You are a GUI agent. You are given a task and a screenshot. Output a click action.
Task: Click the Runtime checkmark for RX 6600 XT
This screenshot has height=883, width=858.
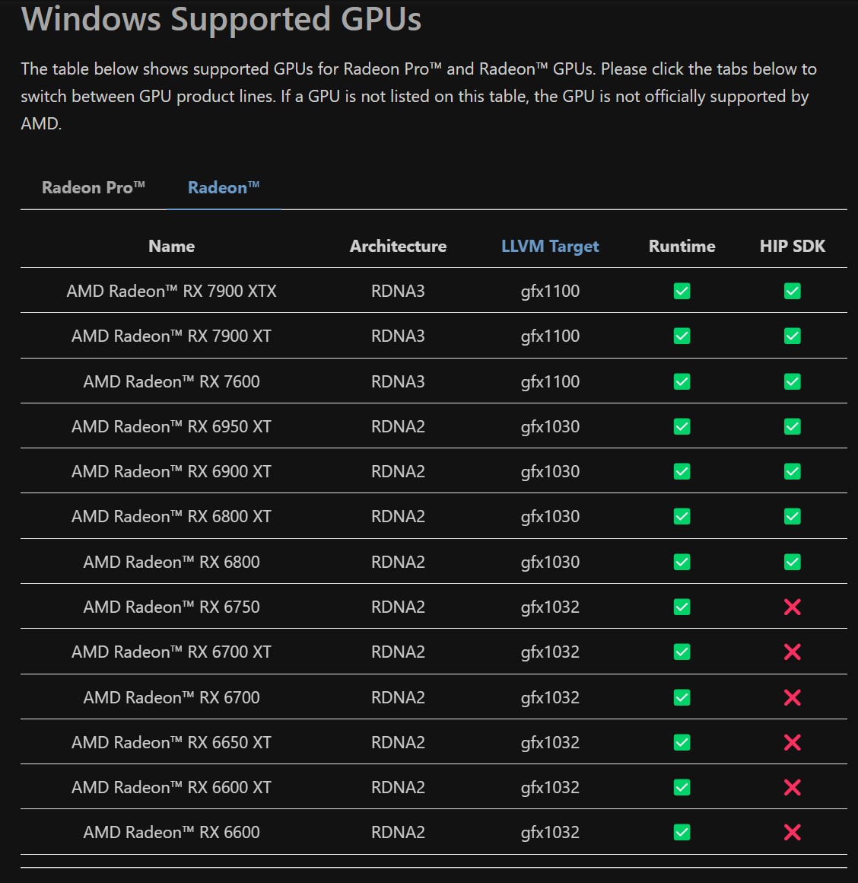[682, 787]
